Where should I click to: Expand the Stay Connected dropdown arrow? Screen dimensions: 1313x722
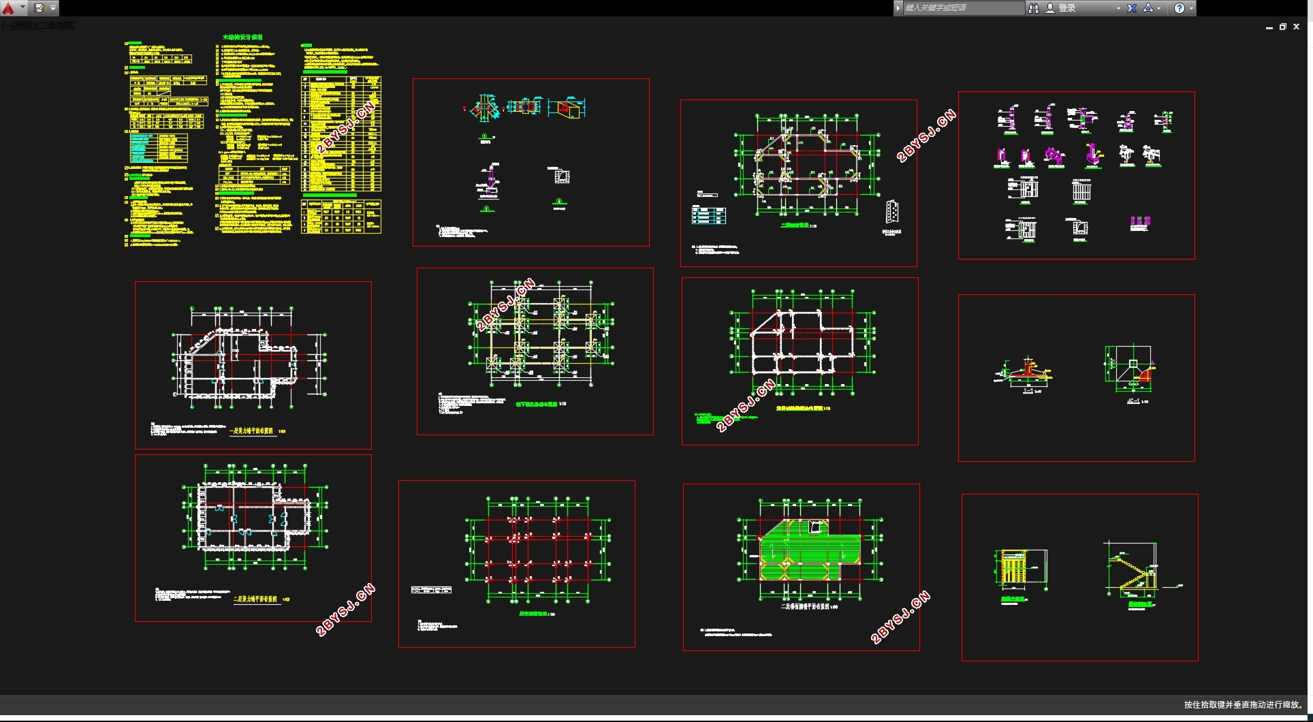click(x=1159, y=9)
